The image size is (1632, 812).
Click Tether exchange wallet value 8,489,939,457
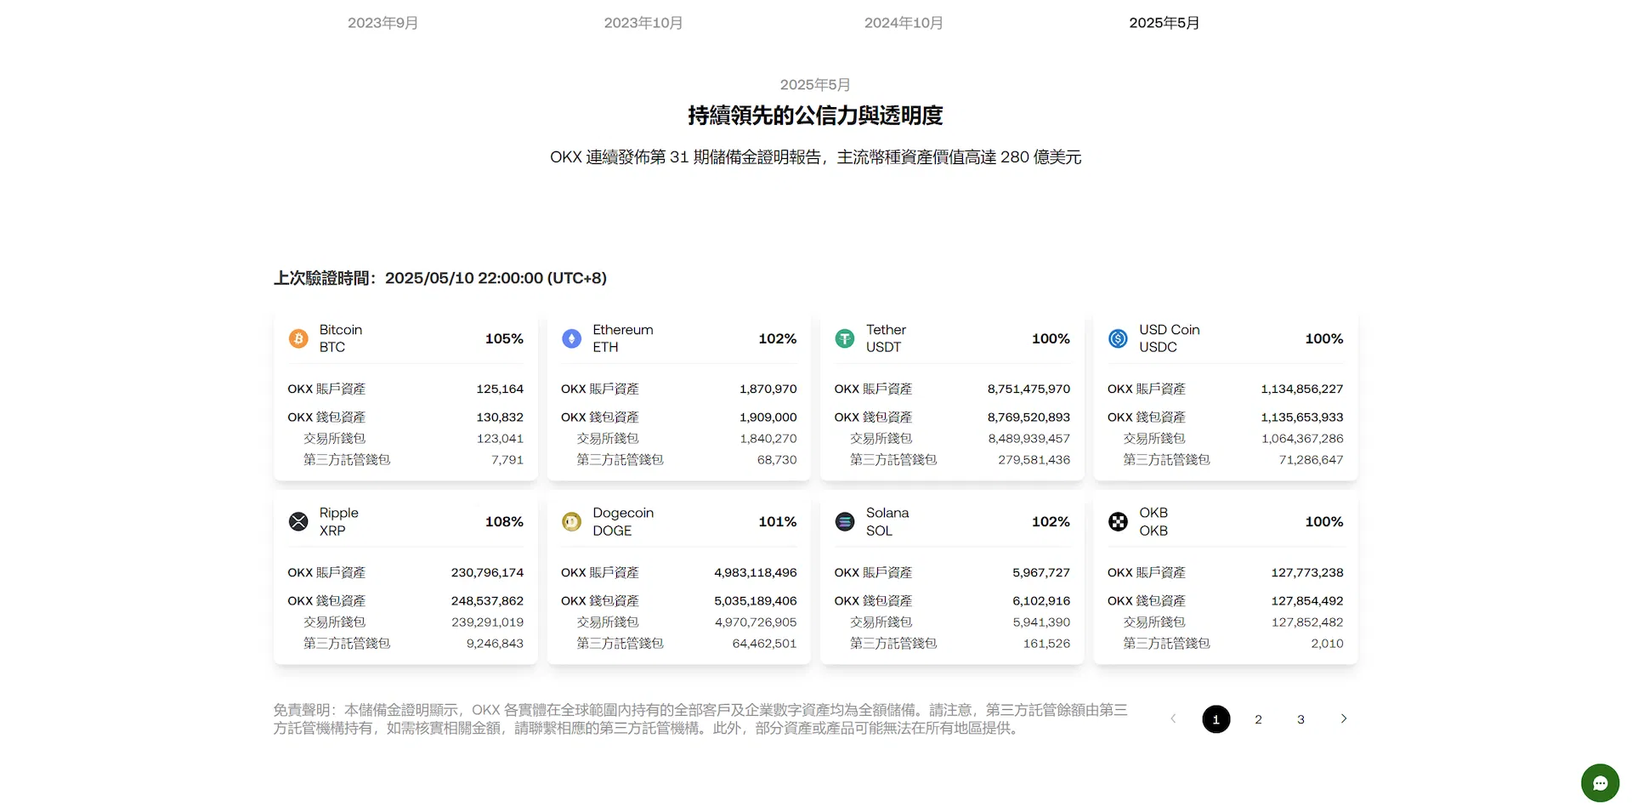click(x=1028, y=438)
